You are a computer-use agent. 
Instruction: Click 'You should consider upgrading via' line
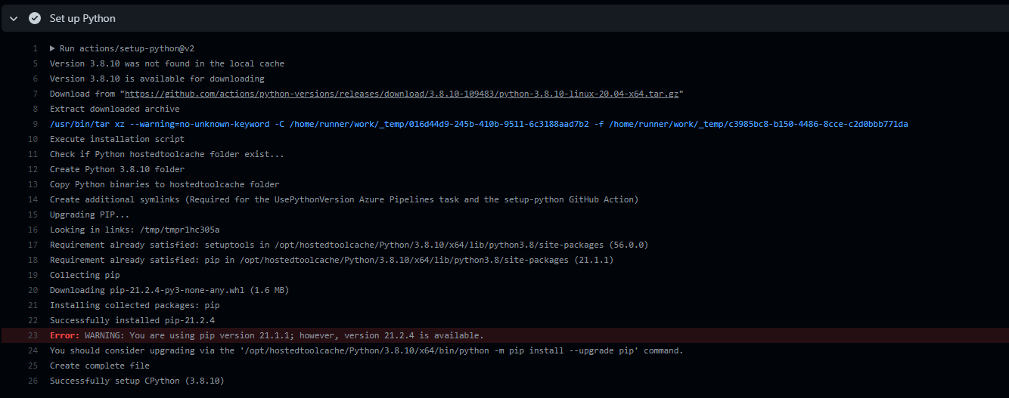tap(366, 350)
